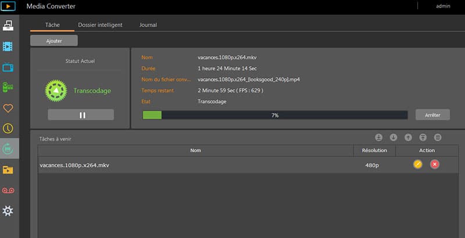Open the orange heart favorites icon
This screenshot has width=465, height=238.
(x=8, y=108)
